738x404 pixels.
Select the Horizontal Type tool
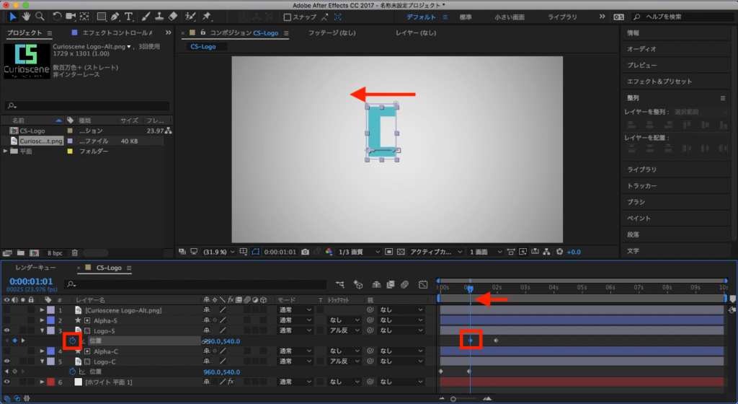click(129, 16)
